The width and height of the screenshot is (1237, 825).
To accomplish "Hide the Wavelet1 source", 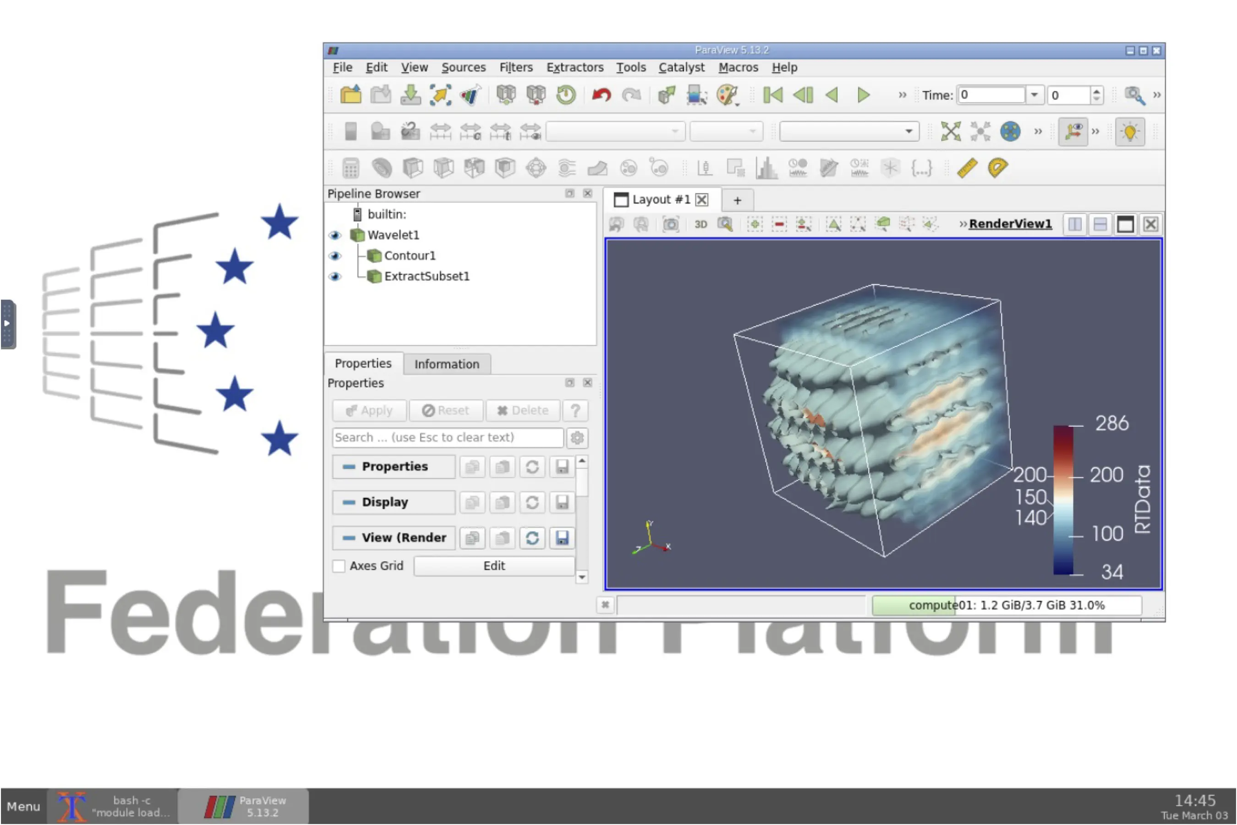I will click(x=335, y=235).
